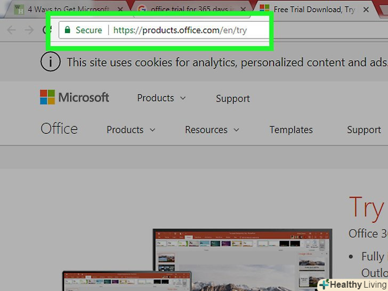Close the 4 Ways to Get Microsoft tab
388x291 pixels.
coord(120,10)
